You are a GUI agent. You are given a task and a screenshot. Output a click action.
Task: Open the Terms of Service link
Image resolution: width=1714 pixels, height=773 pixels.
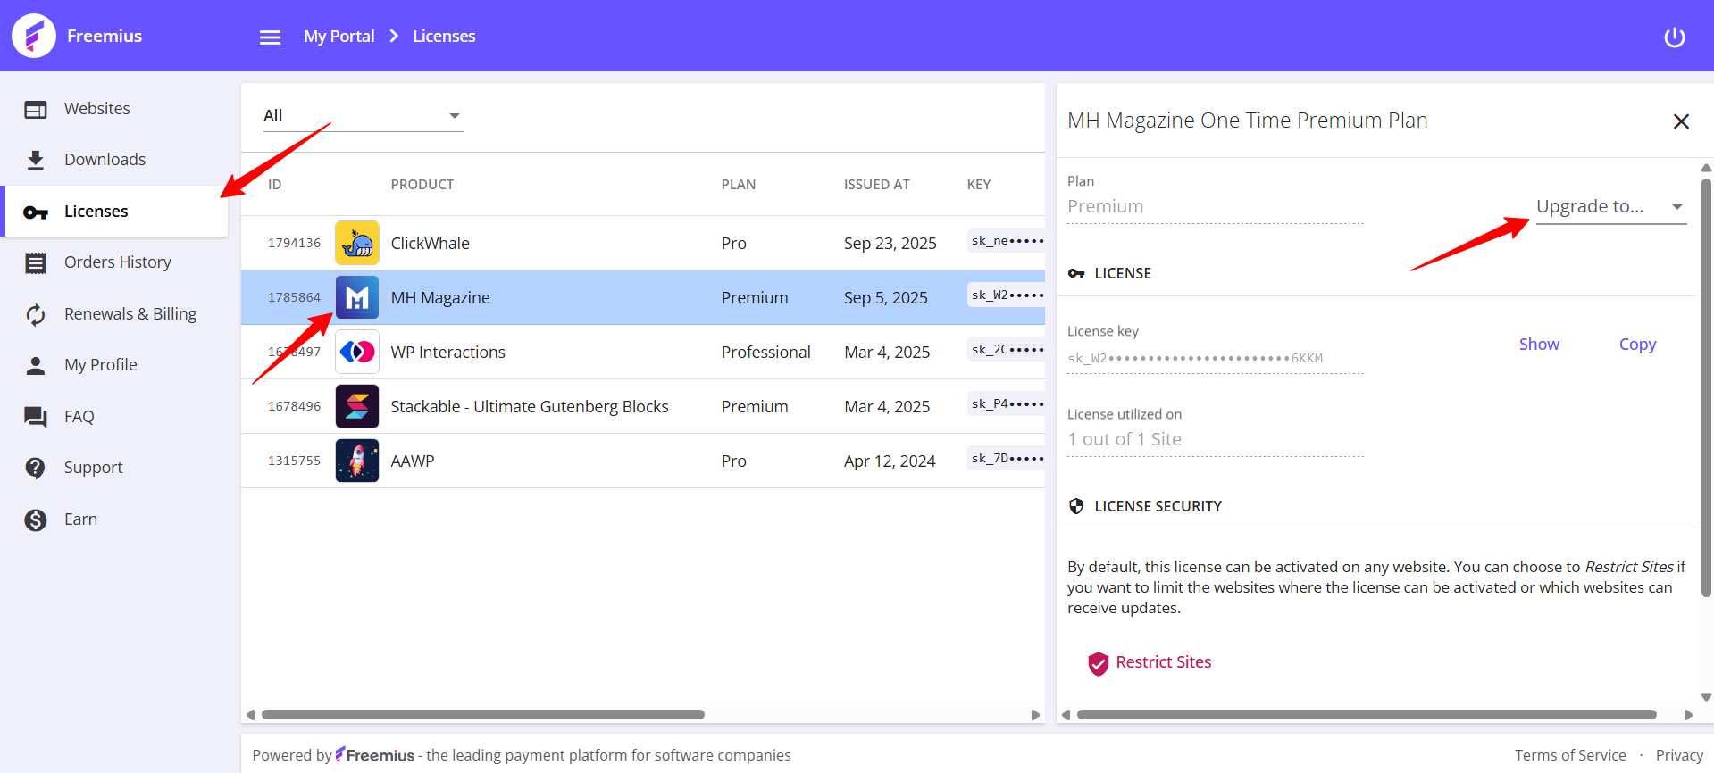point(1569,755)
